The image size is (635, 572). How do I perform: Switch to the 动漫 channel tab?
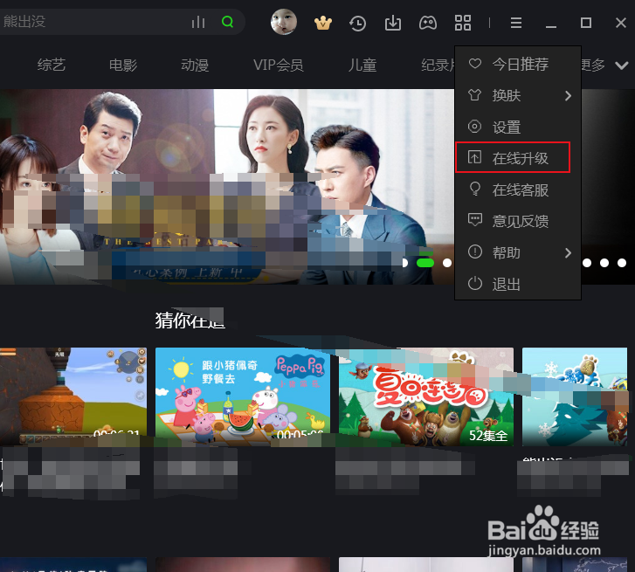click(x=195, y=65)
